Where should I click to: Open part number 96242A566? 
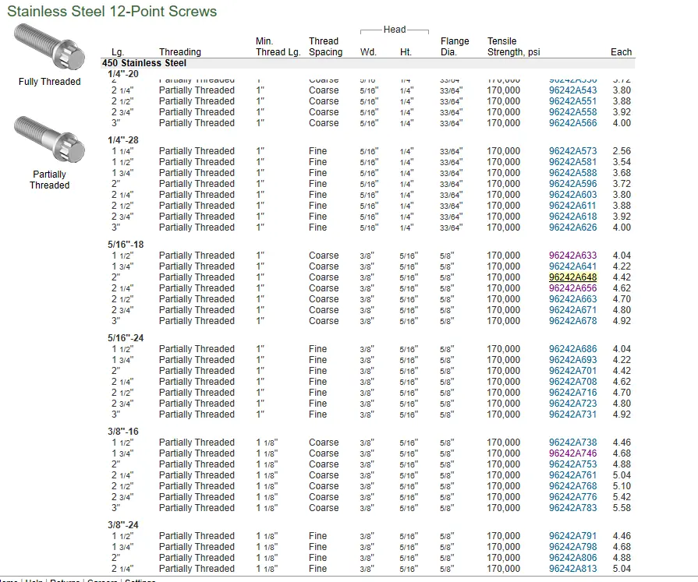572,123
